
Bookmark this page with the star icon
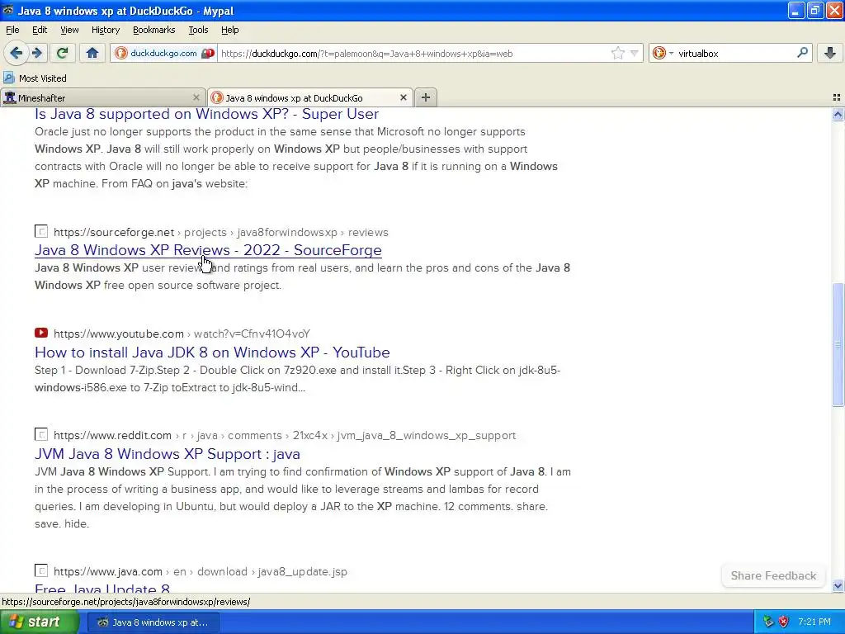tap(617, 53)
